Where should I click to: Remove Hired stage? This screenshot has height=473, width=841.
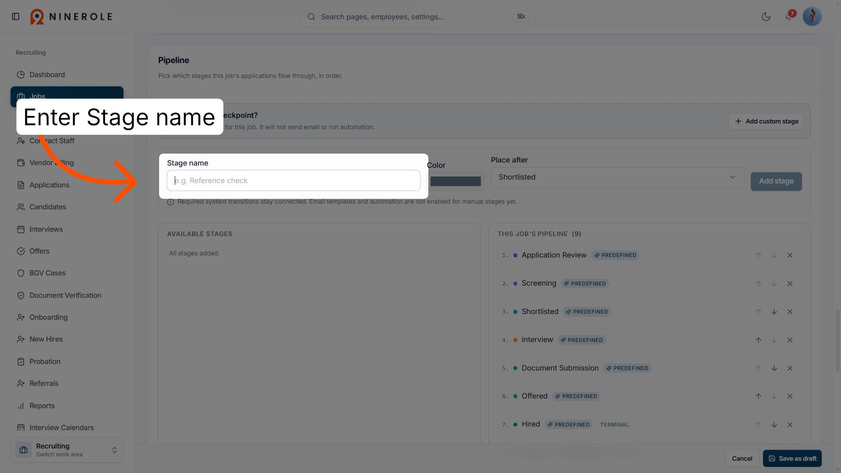790,425
